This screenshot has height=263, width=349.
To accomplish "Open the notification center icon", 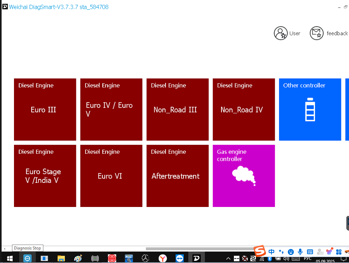I will click(x=344, y=259).
